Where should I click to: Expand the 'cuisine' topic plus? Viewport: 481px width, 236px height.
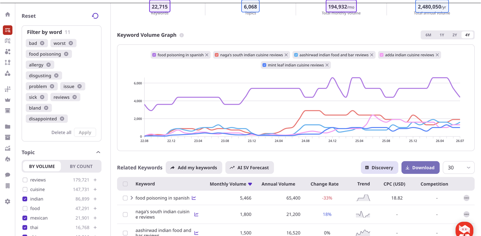(95, 189)
